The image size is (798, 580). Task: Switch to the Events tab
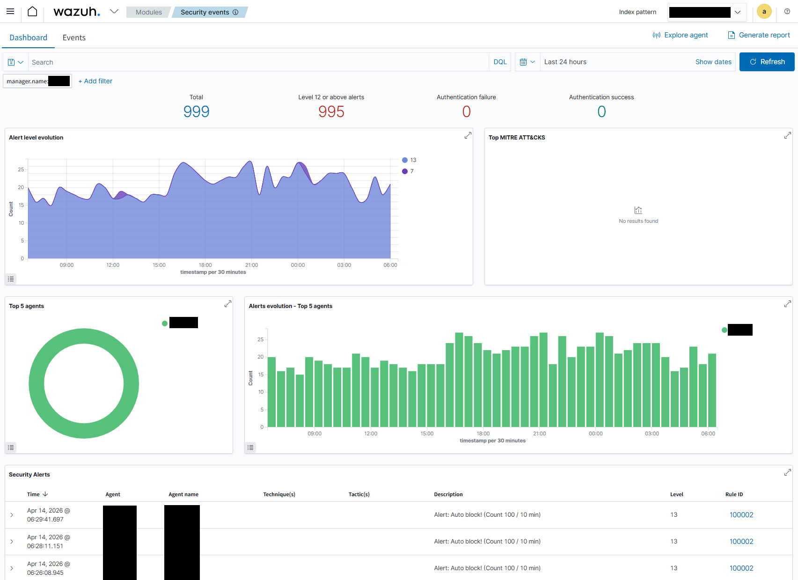[74, 37]
